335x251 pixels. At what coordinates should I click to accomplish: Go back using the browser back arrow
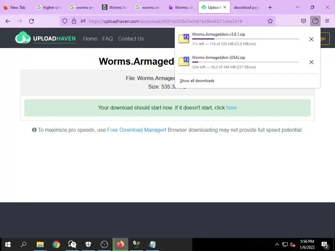pos(8,21)
